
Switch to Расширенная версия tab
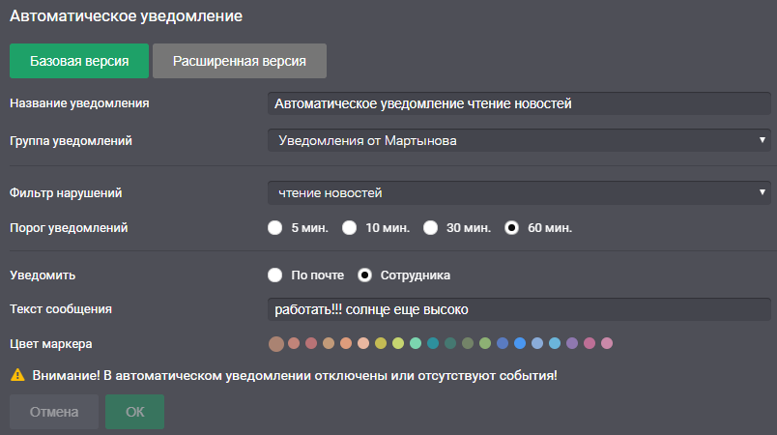[240, 61]
